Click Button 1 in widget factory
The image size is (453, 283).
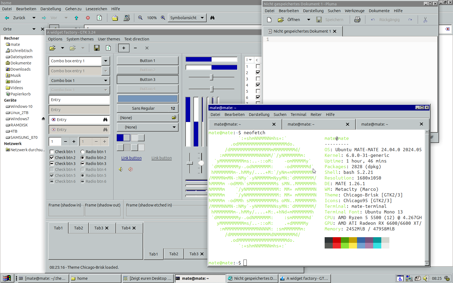coord(147,61)
